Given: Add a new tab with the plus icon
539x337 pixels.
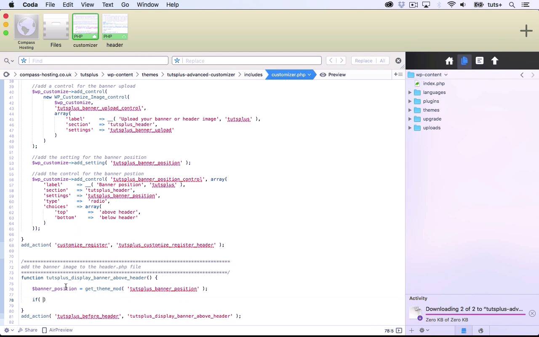Looking at the screenshot, I should click(x=526, y=31).
